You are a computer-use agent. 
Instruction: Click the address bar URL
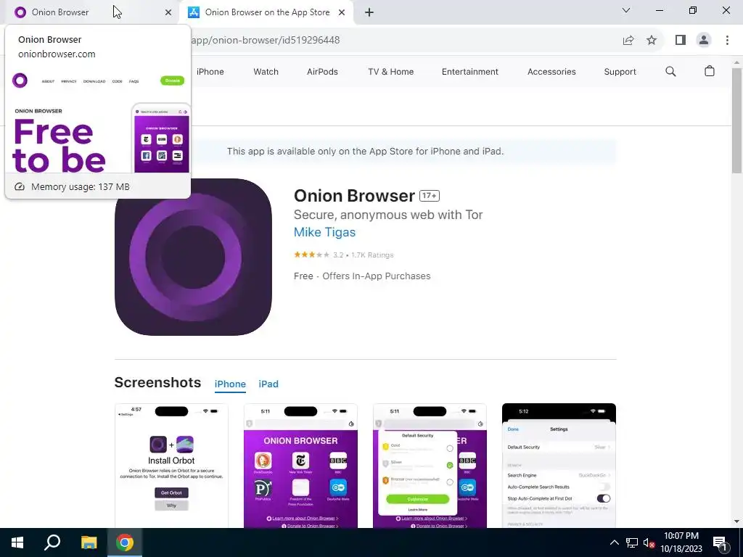(x=266, y=41)
